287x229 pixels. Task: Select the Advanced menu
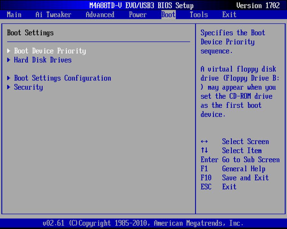click(100, 15)
